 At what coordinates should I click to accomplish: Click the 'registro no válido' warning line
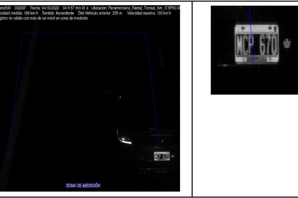[44, 18]
